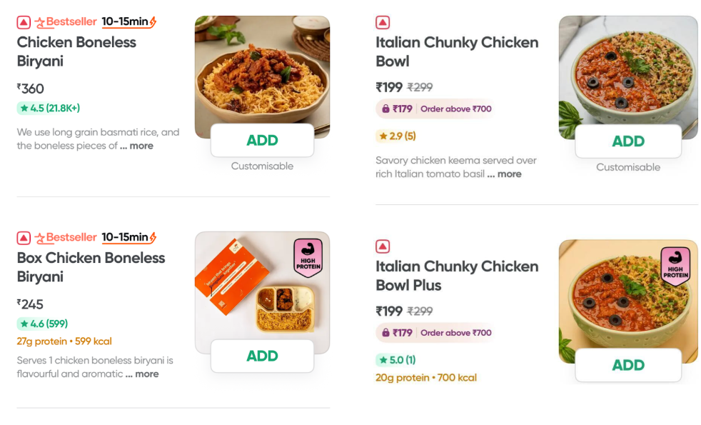Viewport: 701px width, 425px height.
Task: Click non-veg icon beside Chicken Boneless Biryani Bestseller
Action: click(24, 22)
